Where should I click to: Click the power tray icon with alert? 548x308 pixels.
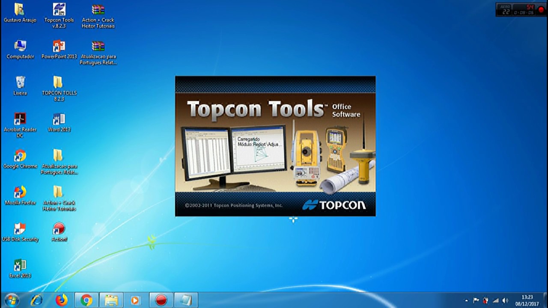[x=485, y=301]
